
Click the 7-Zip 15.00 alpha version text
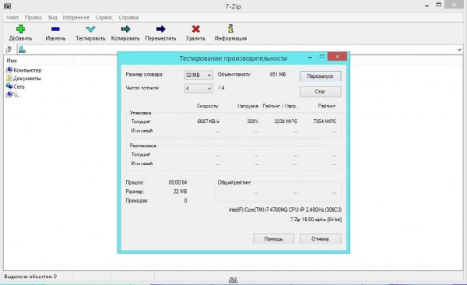point(316,220)
